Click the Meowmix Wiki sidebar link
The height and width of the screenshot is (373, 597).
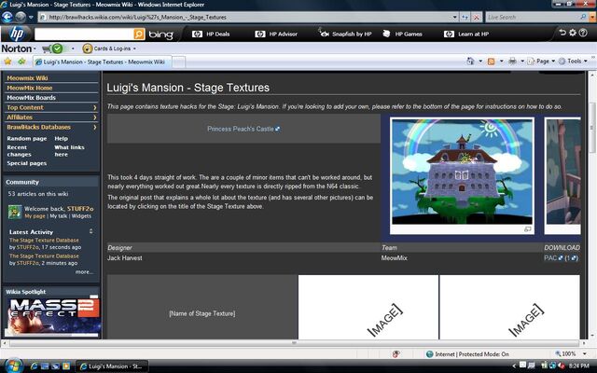pyautogui.click(x=27, y=78)
